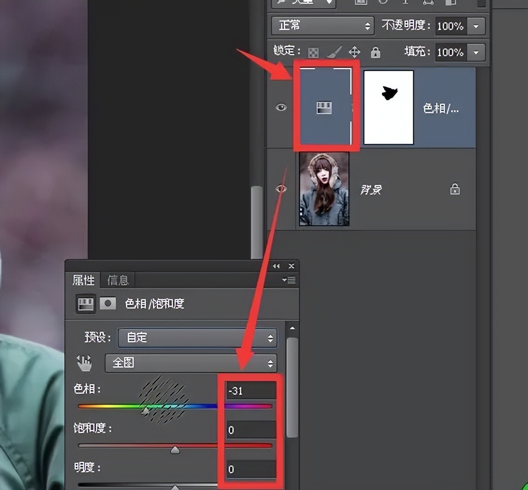Open the 预设 preset dropdown showing 自定
Image resolution: width=528 pixels, height=490 pixels.
197,338
